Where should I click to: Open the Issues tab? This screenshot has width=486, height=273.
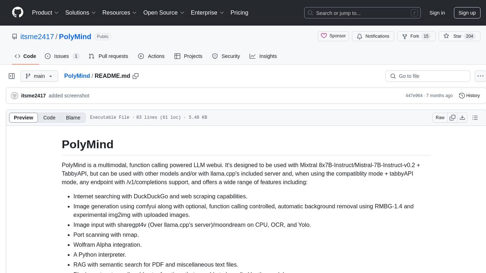[x=61, y=56]
